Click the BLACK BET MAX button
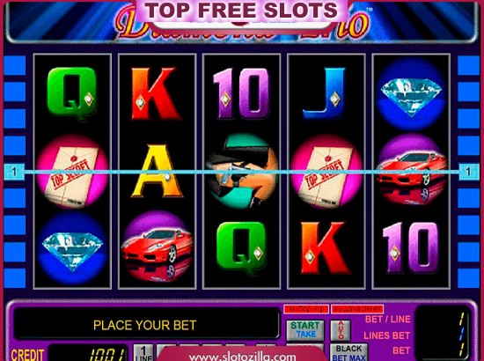Viewport: 484px width, 361px height. (348, 352)
